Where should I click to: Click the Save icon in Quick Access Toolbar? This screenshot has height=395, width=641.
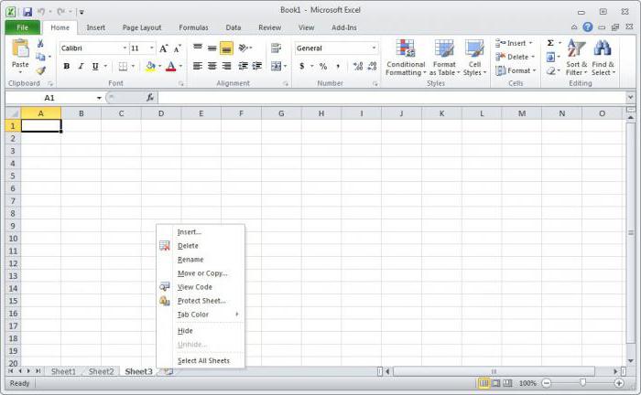27,12
